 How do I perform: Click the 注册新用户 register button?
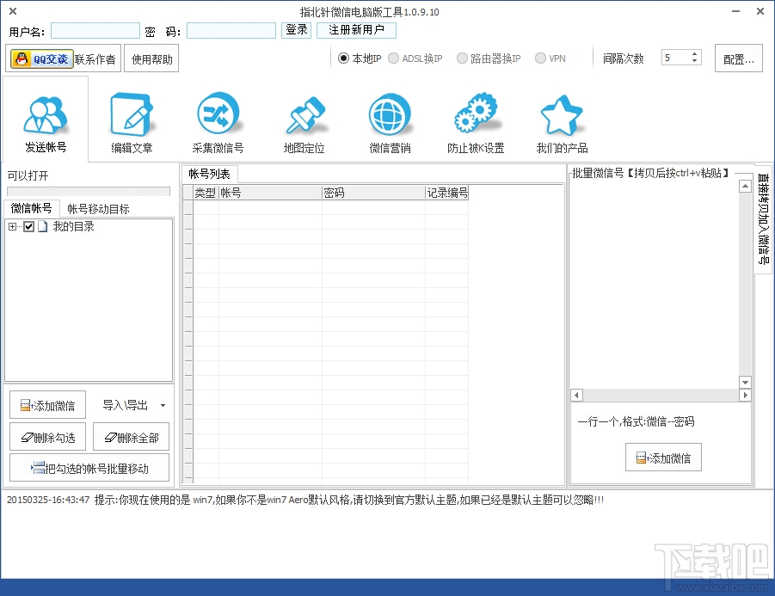(x=356, y=29)
